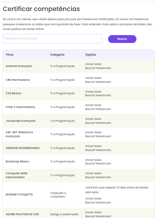155x218 pixels.
Task: Click the purple Buscar button
Action: [122, 39]
